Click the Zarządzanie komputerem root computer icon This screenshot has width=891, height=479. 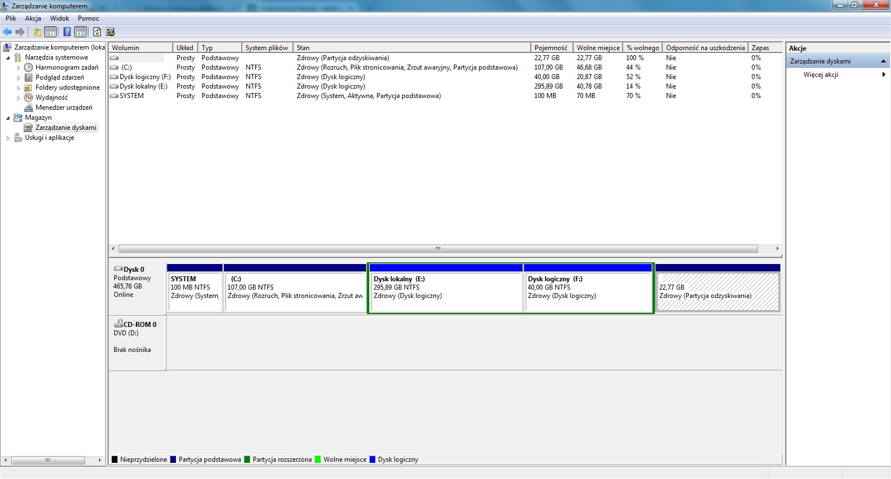click(x=7, y=47)
